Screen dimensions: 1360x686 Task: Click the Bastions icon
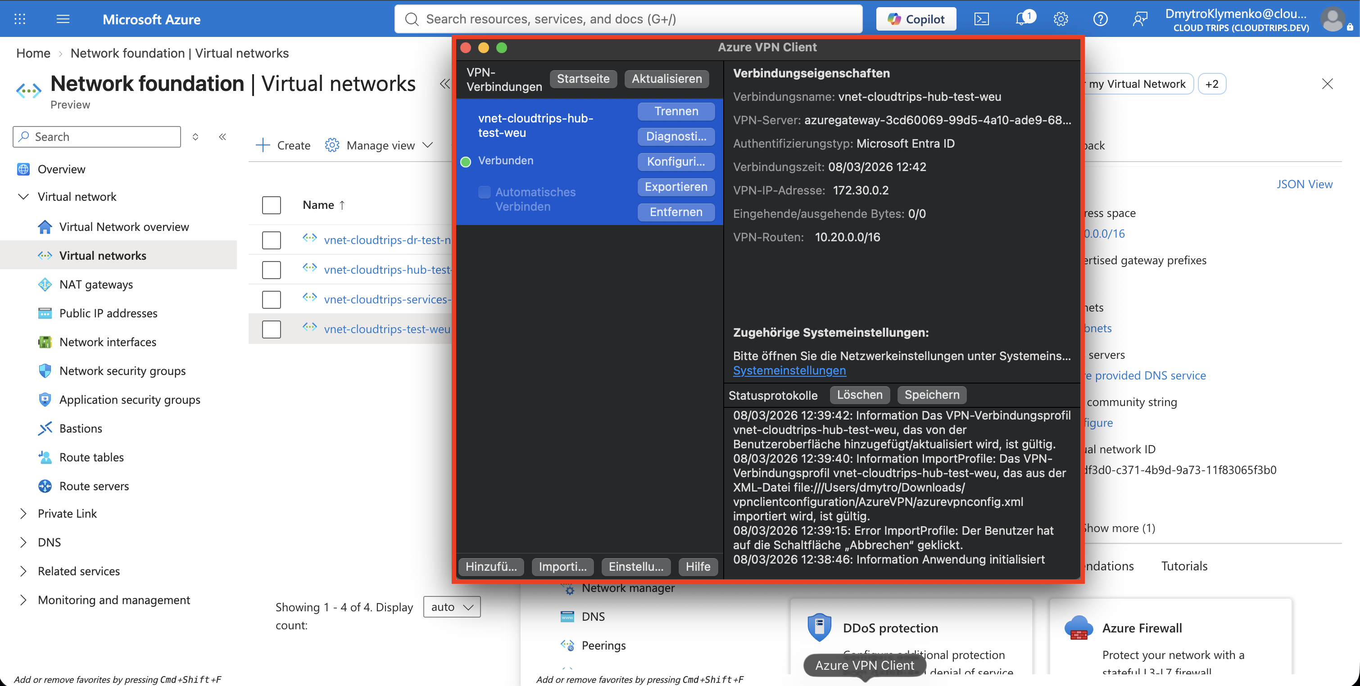pos(45,429)
